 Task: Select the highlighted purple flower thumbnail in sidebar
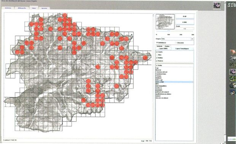[233, 72]
